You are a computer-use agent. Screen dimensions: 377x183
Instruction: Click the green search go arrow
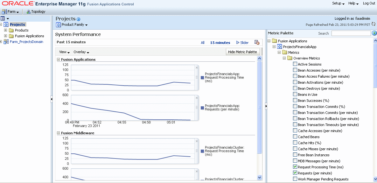[x=374, y=33]
